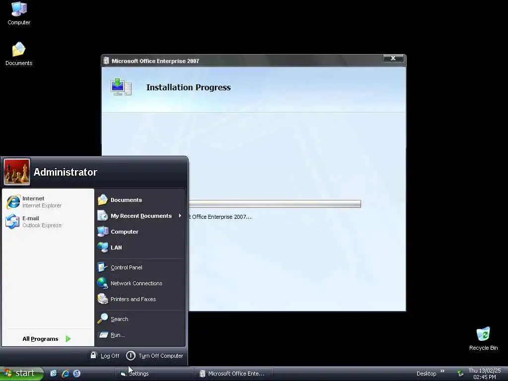
Task: Open Documents in the Start menu
Action: (x=140, y=200)
